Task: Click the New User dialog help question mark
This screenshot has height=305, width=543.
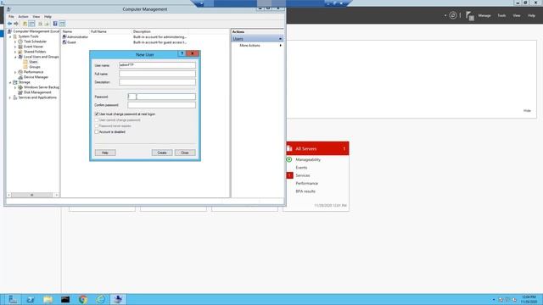Action: [182, 53]
